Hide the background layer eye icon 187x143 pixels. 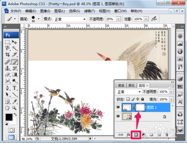[x=118, y=116]
